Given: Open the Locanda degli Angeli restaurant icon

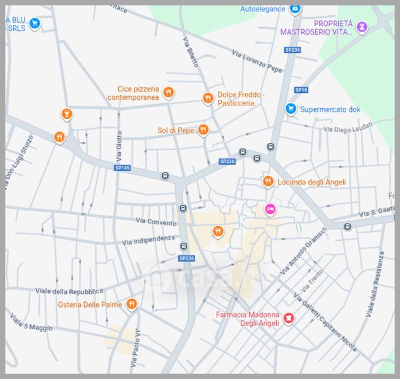Looking at the screenshot, I should click(268, 182).
